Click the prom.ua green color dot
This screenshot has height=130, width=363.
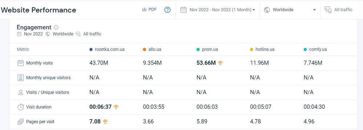click(x=198, y=49)
